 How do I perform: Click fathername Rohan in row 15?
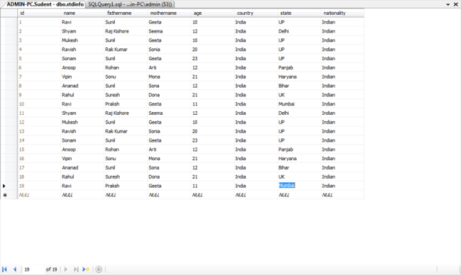pyautogui.click(x=126, y=150)
